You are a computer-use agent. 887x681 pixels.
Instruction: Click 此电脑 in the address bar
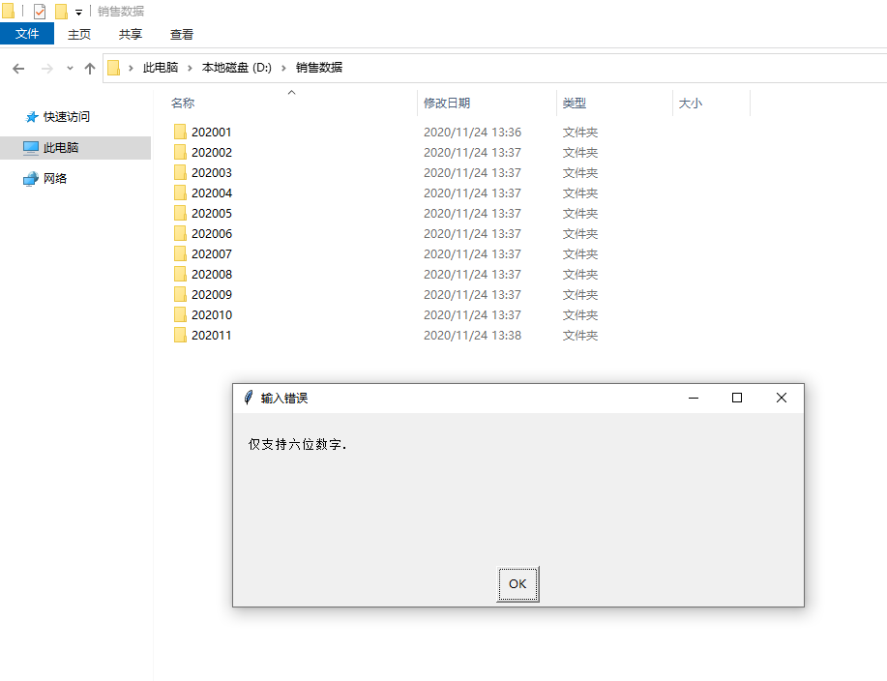coord(161,68)
